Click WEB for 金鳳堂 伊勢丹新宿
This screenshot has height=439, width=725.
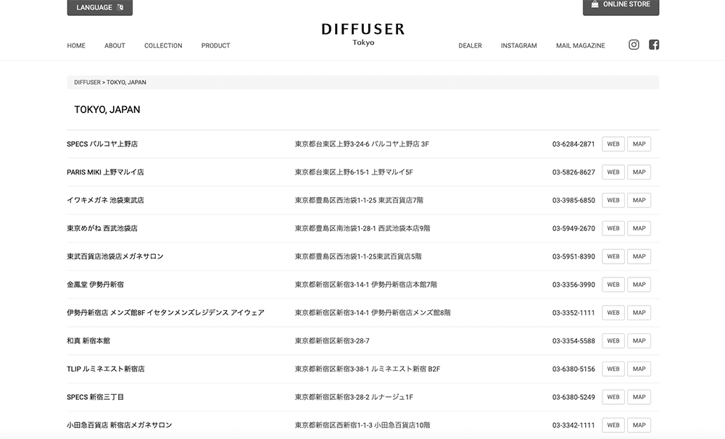point(613,285)
